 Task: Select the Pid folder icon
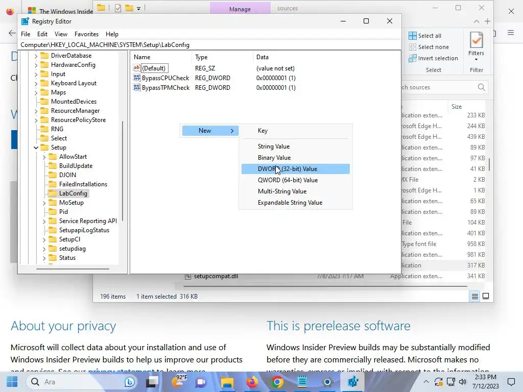tap(53, 212)
